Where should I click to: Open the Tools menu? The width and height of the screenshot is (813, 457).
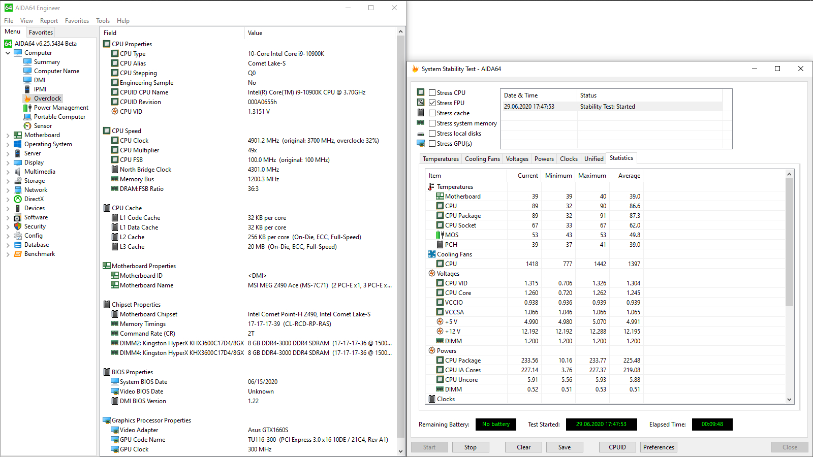click(x=103, y=21)
